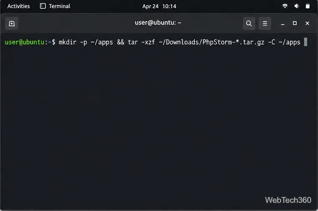Click the volume speaker icon
The image size is (318, 211).
(296, 6)
